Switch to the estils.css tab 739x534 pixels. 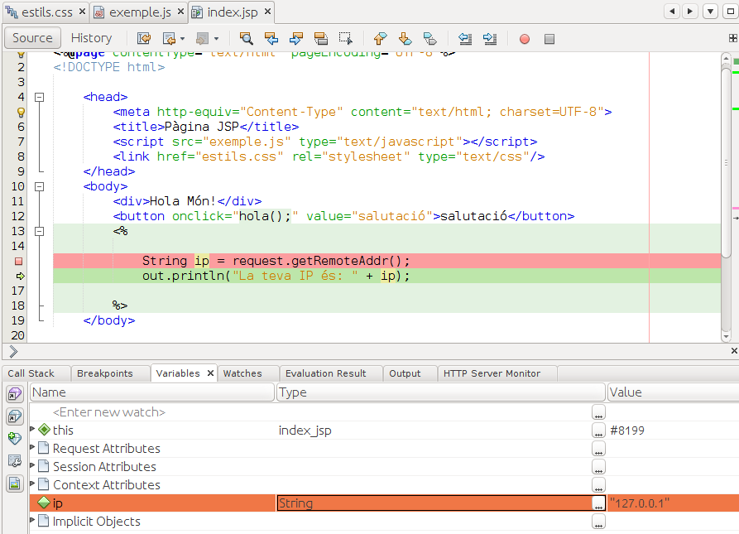tap(46, 12)
